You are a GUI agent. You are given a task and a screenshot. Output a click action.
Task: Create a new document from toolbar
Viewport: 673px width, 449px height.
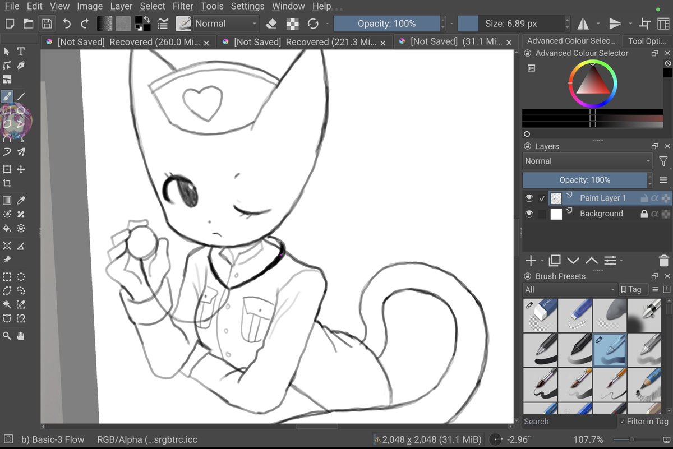[10, 24]
